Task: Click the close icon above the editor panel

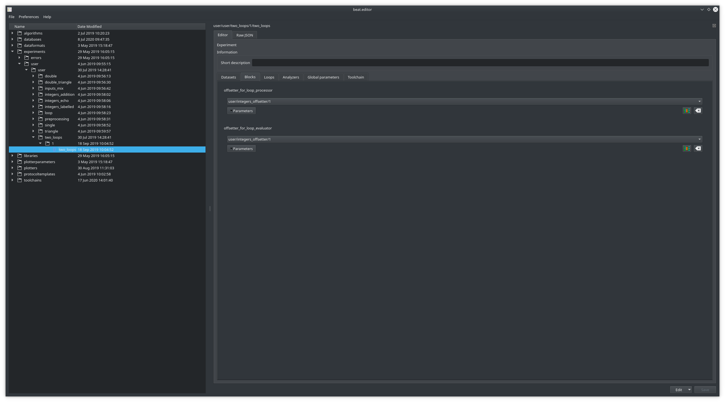Action: click(714, 26)
